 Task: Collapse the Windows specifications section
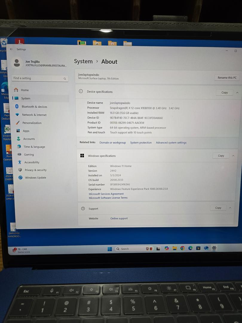tap(233, 156)
